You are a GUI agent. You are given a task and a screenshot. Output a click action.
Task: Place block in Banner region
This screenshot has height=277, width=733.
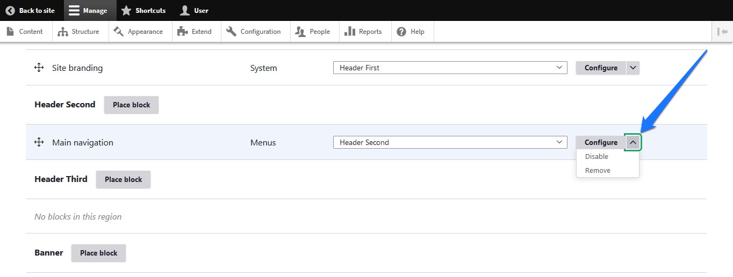98,253
